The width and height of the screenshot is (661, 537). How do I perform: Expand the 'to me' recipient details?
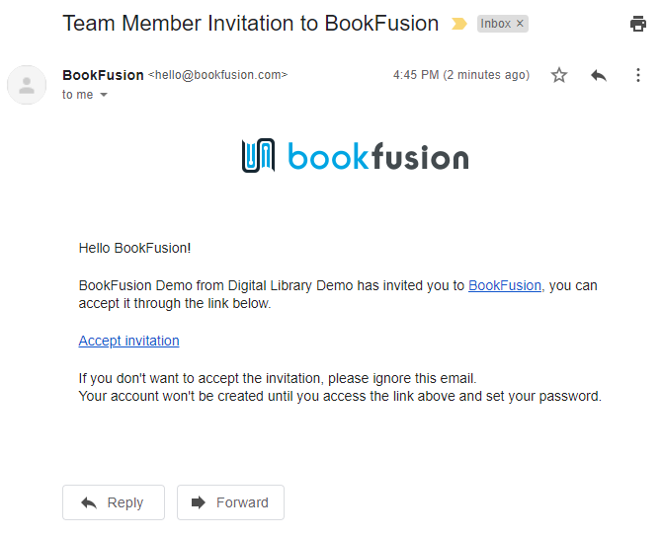tap(104, 95)
